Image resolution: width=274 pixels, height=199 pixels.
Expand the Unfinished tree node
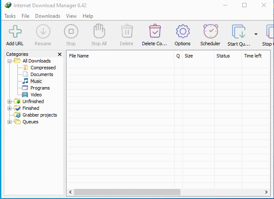click(9, 101)
